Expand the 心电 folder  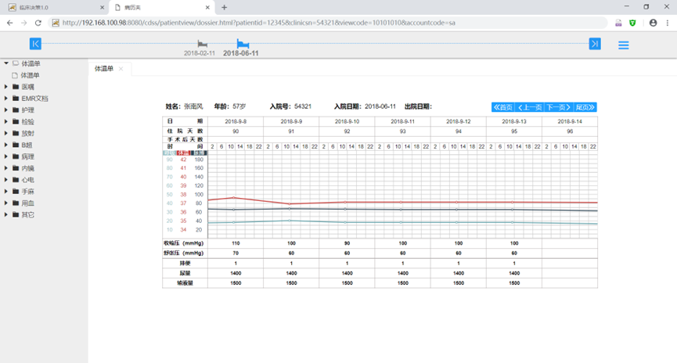tap(6, 180)
